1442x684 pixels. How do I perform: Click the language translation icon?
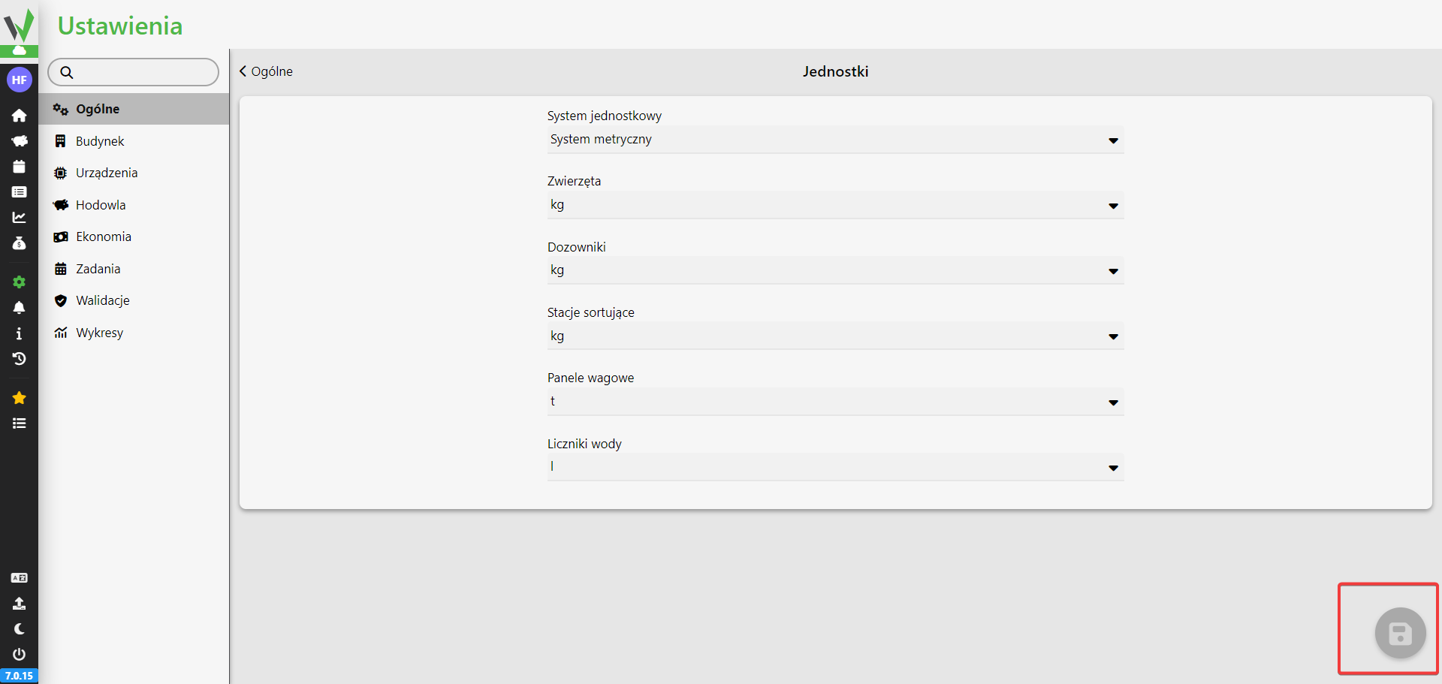point(19,578)
